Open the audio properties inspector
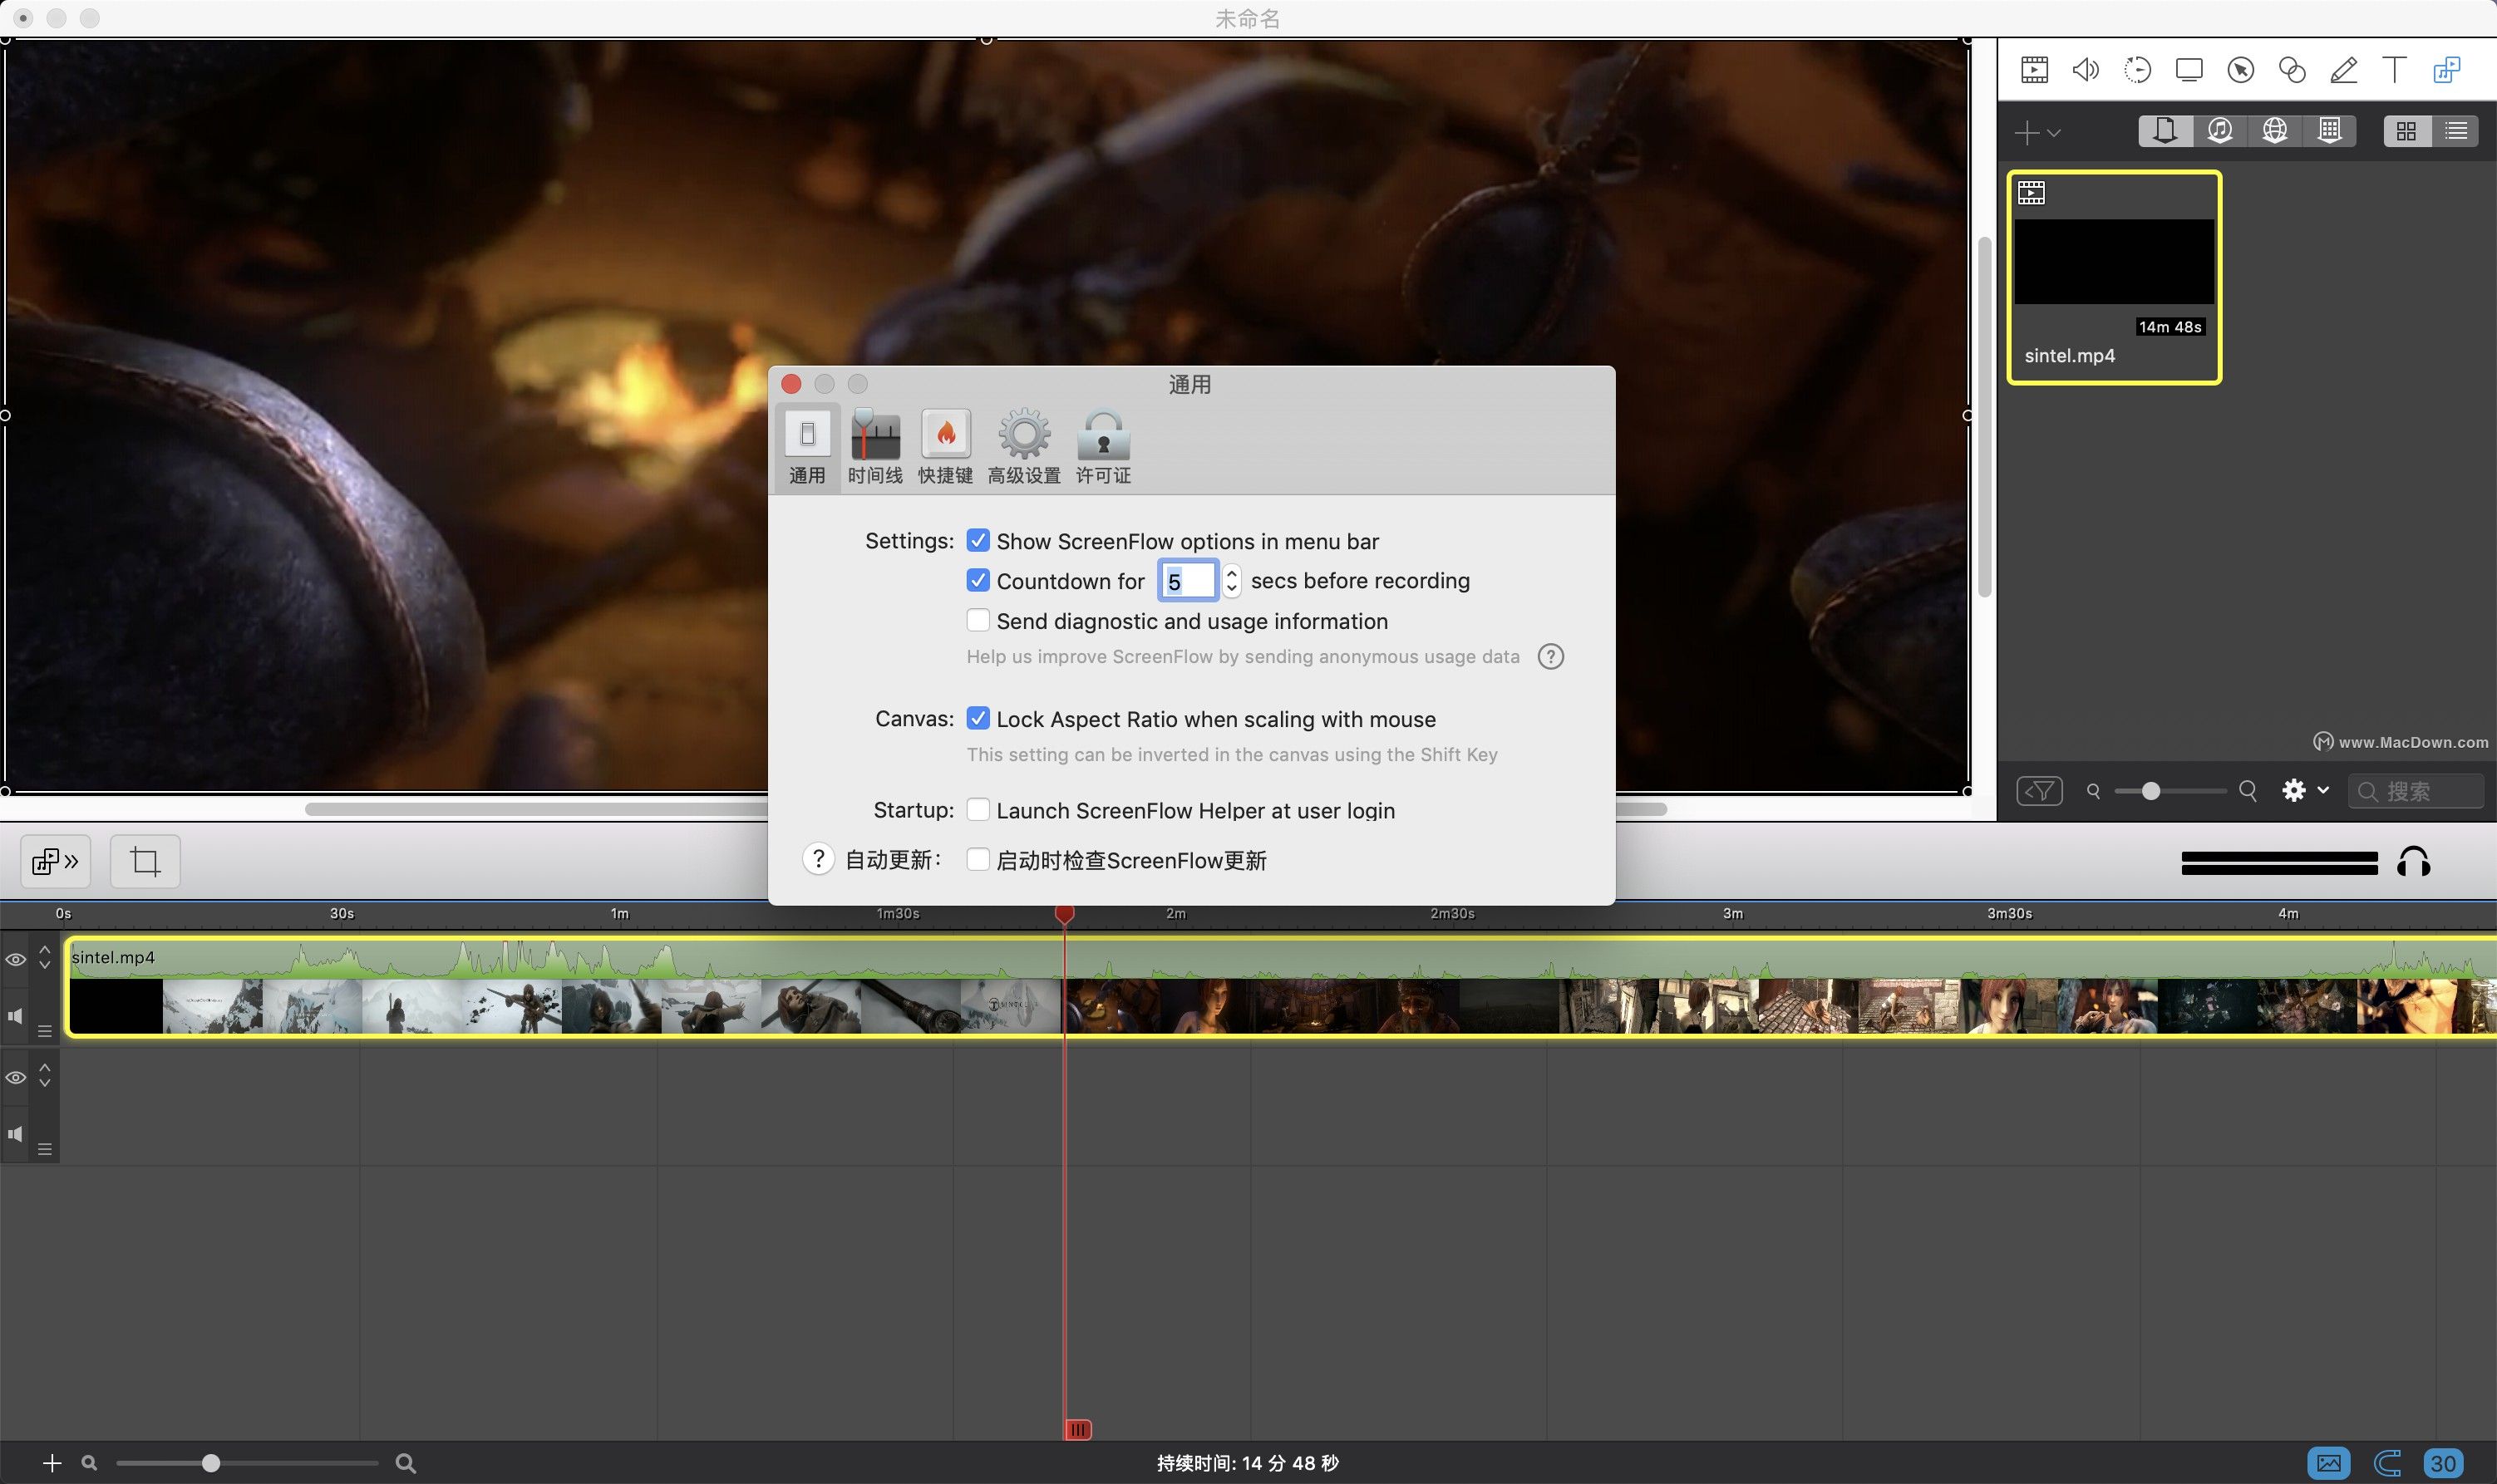2497x1484 pixels. coord(2086,70)
